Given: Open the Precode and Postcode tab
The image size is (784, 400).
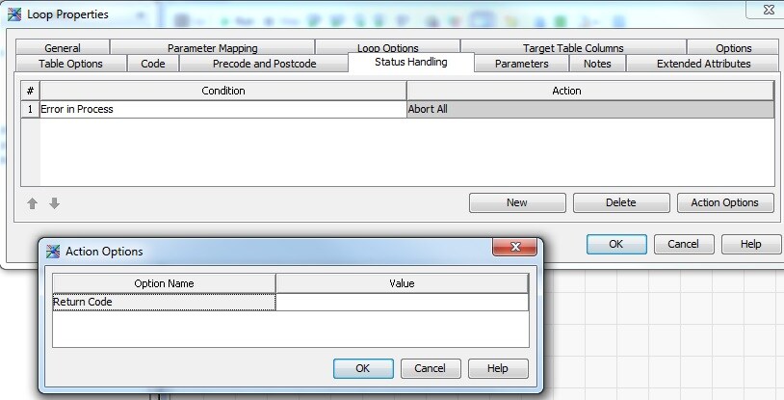Looking at the screenshot, I should (x=263, y=64).
